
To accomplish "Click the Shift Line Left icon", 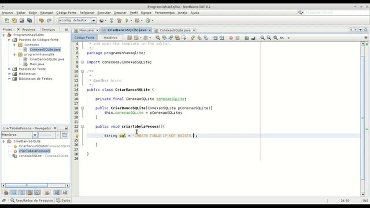I will [x=215, y=38].
